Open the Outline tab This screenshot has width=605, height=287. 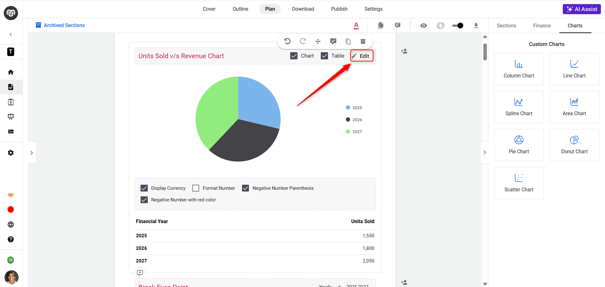coord(240,9)
